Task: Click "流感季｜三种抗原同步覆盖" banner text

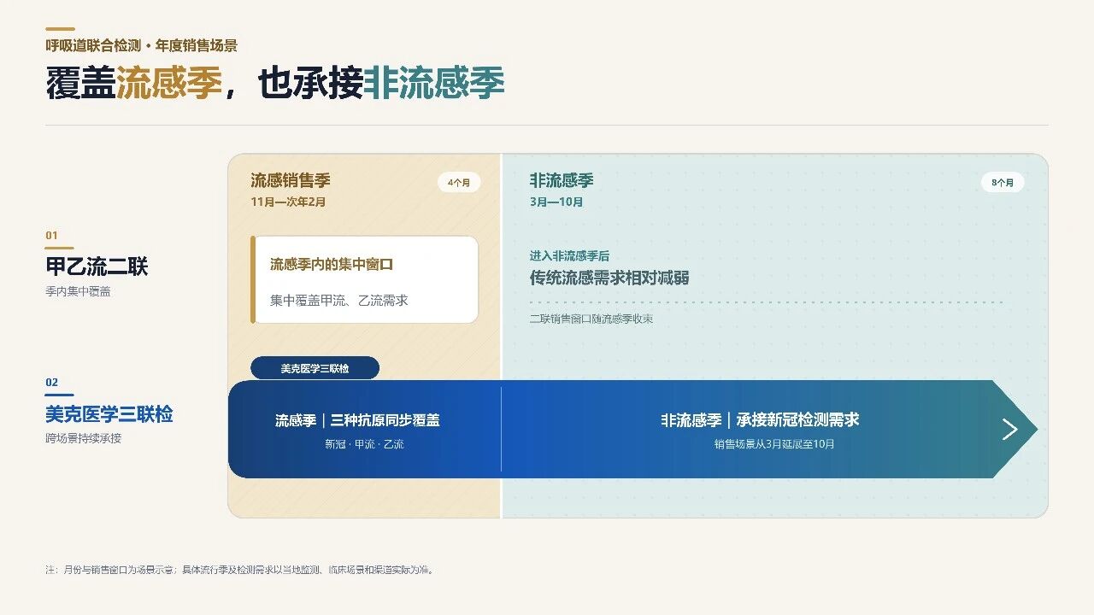Action: 357,420
